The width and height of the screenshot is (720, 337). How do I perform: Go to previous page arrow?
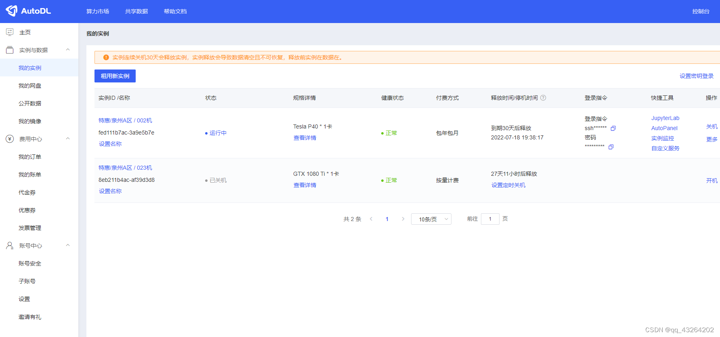tap(371, 219)
